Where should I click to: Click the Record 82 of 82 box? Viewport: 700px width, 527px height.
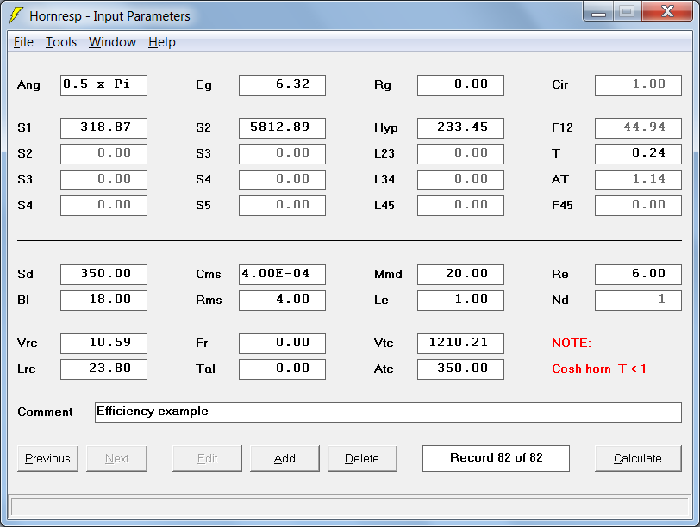tap(496, 458)
